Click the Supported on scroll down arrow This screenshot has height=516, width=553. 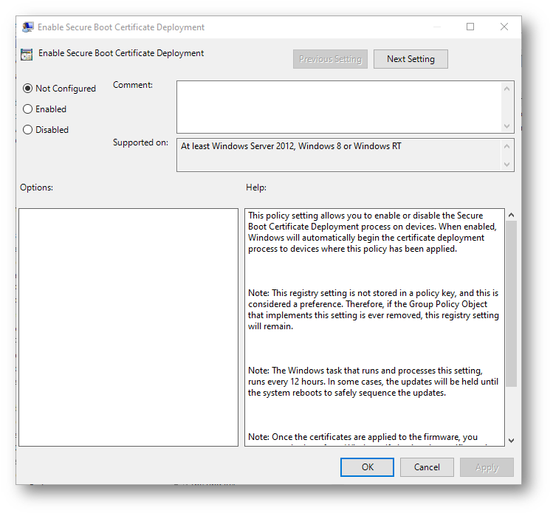click(x=506, y=165)
